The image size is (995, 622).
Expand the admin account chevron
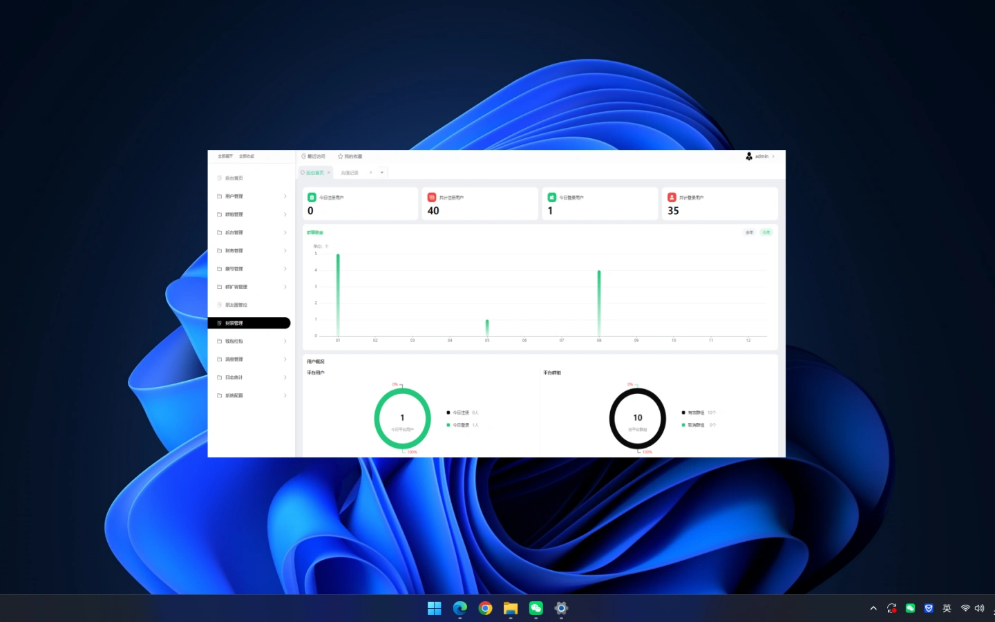click(773, 156)
